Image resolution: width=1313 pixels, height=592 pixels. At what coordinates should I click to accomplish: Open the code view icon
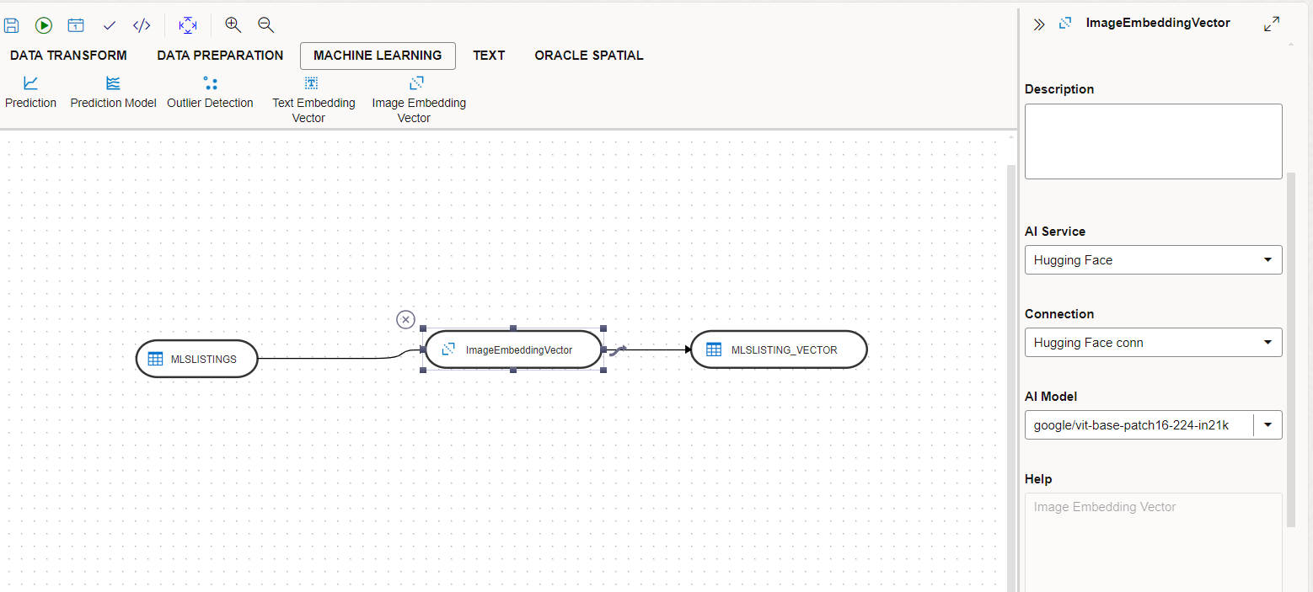point(142,25)
